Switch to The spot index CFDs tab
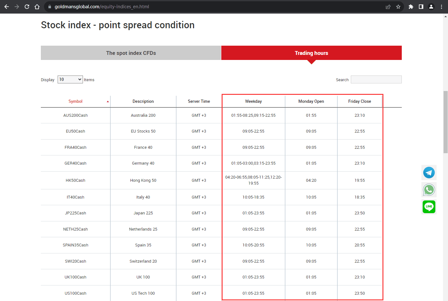 click(131, 53)
